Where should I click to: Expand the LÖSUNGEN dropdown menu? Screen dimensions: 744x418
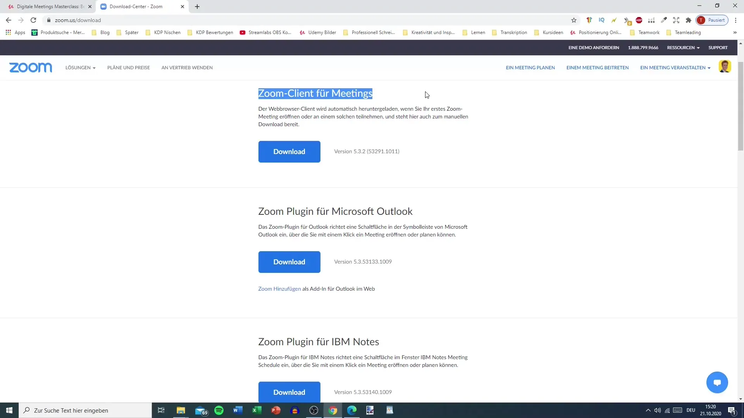(80, 67)
